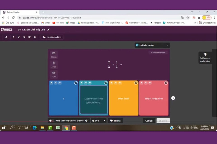Save the question

(163, 121)
